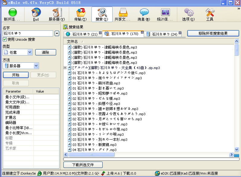Viewport: 241px width, 177px height.
Task: Click the horizontal scrollbar right arrow
Action: 231,155
